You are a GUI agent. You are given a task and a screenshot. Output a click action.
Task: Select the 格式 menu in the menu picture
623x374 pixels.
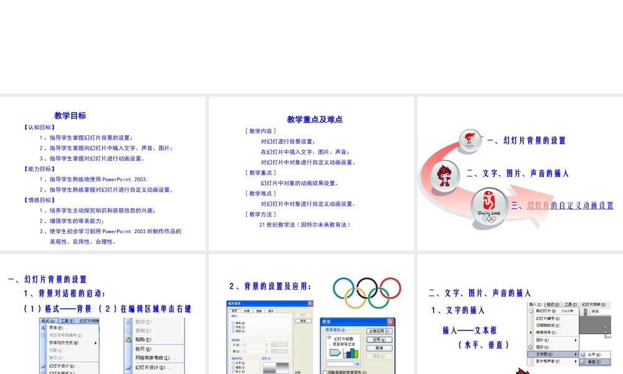[x=49, y=321]
